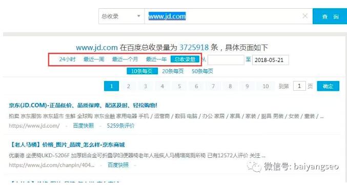Click the start date input field
This screenshot has width=347, height=185.
pyautogui.click(x=226, y=60)
